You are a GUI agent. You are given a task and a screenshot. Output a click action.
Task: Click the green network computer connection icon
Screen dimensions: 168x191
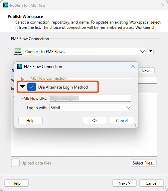18,52
